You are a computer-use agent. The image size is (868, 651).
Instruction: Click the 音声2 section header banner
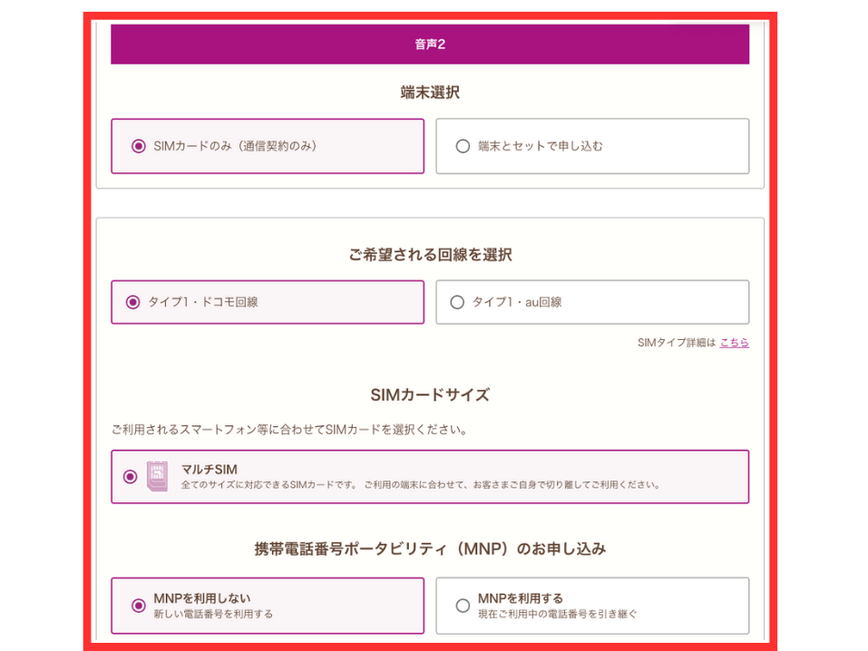tap(429, 43)
